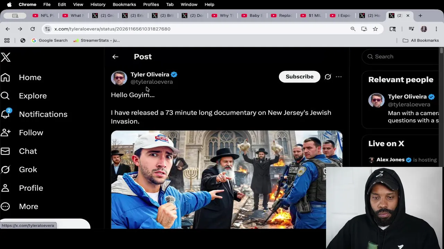Image resolution: width=444 pixels, height=249 pixels.
Task: Open site information icon in address bar
Action: click(x=48, y=29)
